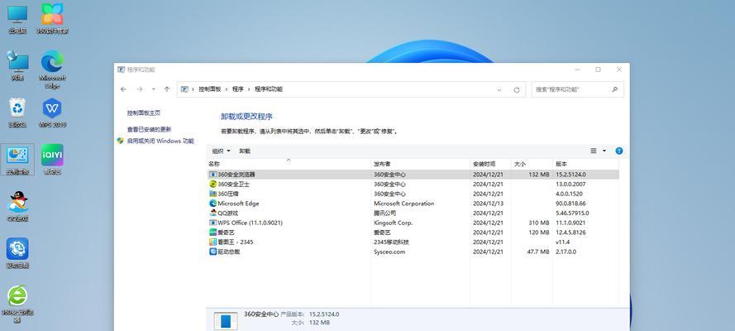Click the view layout icon in toolbar
The width and height of the screenshot is (735, 331).
click(594, 151)
